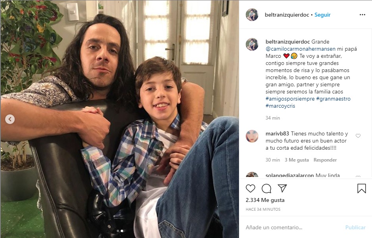Screen dimensions: 372x238
Task: Open the comment speech bubble icon
Action: [x=266, y=188]
